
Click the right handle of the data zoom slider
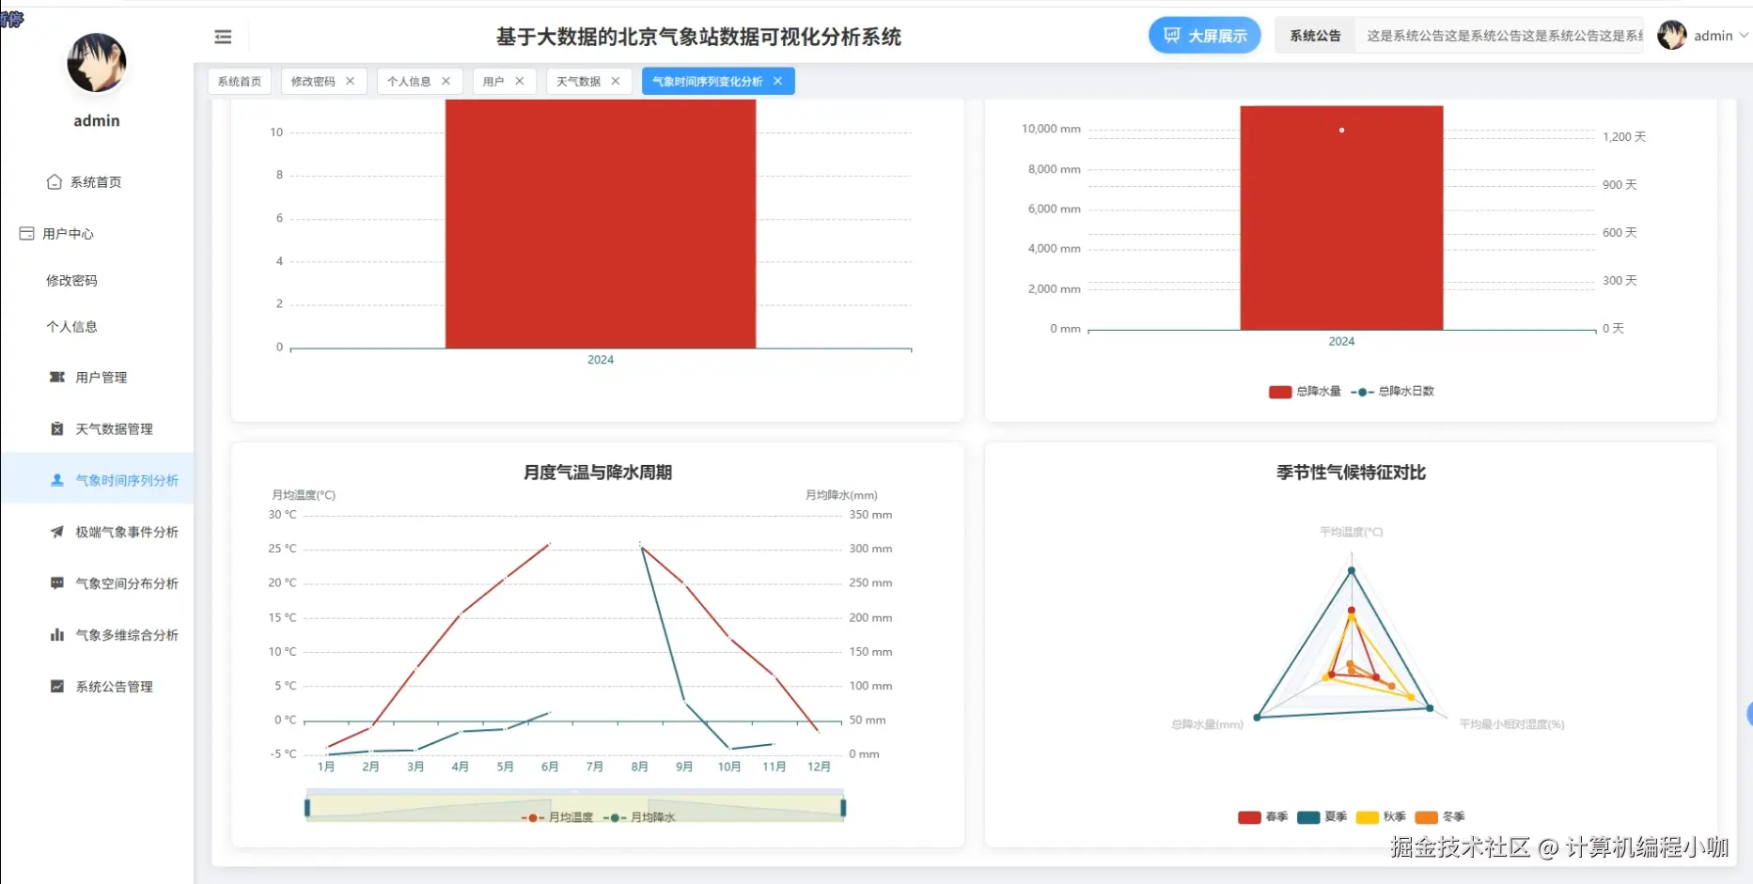pyautogui.click(x=843, y=808)
